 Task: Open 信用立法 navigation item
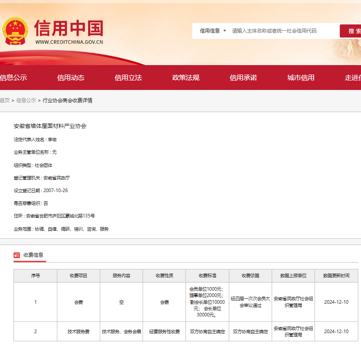click(128, 77)
